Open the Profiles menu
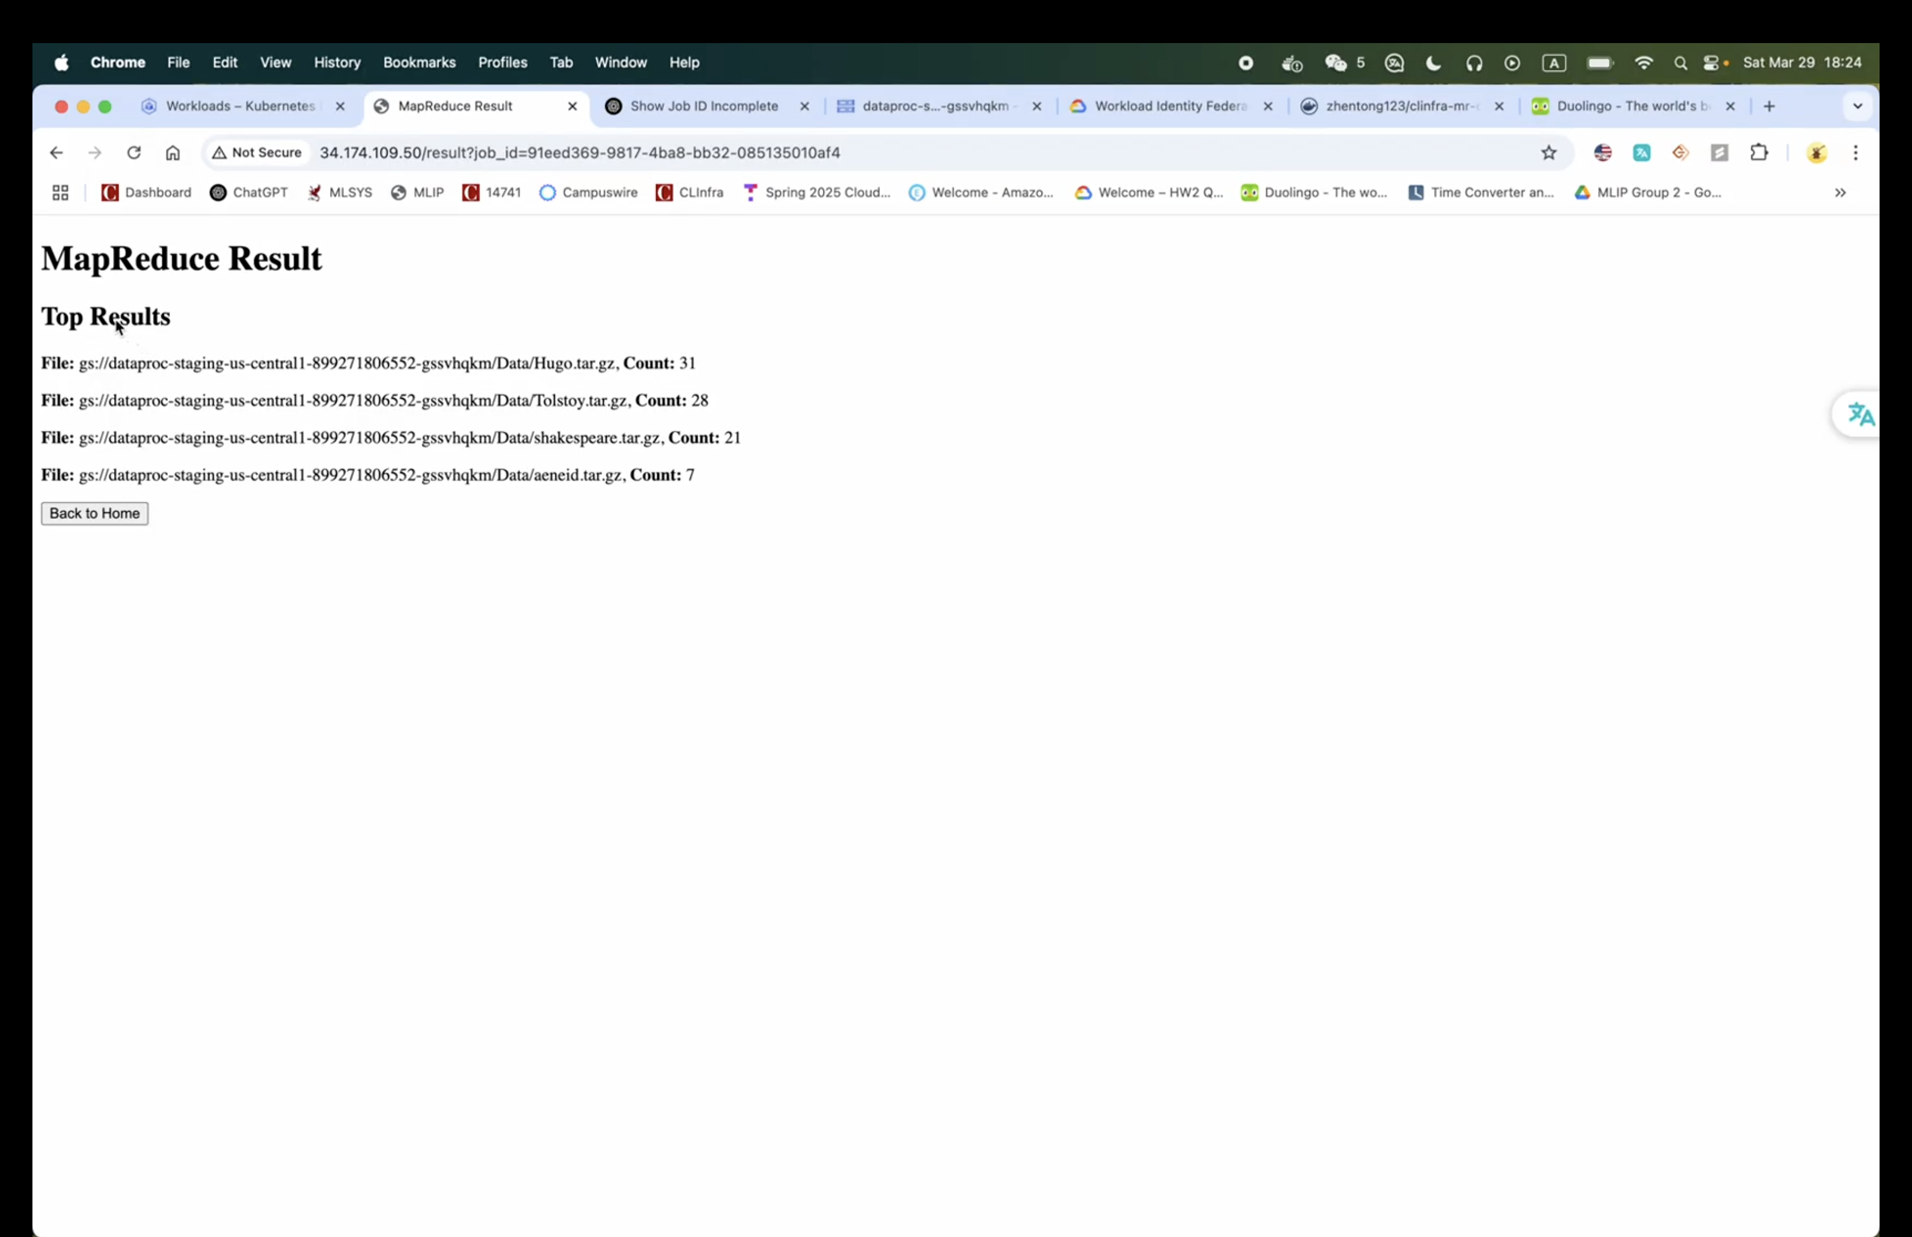1912x1237 pixels. point(503,63)
